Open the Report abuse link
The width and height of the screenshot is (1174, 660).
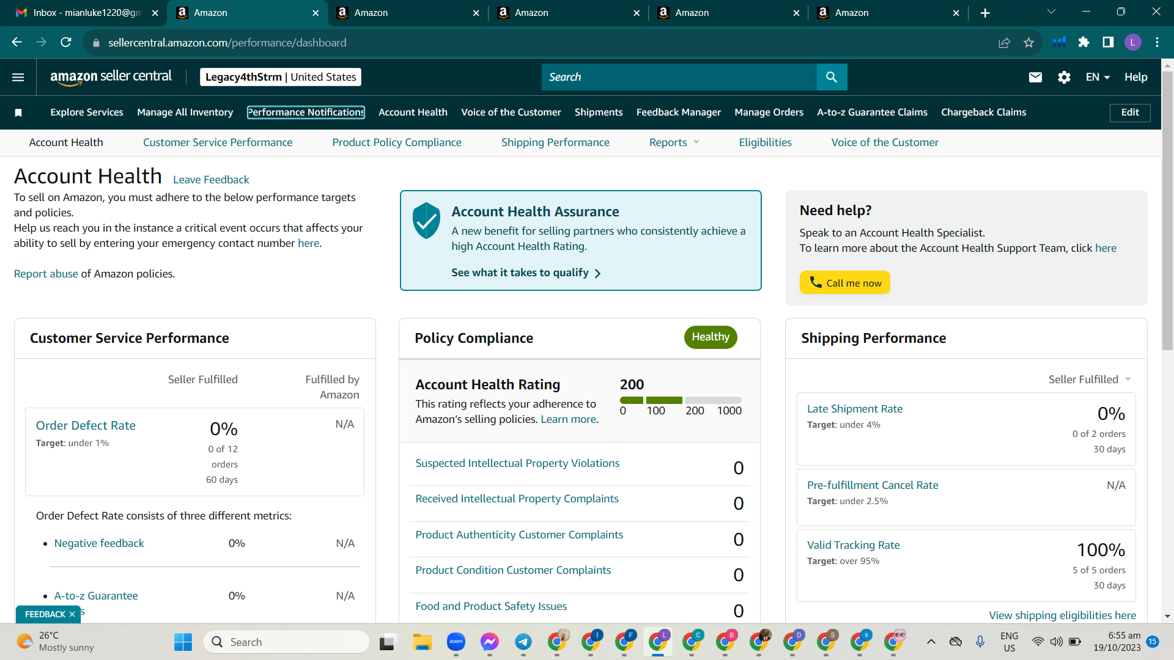coord(46,274)
